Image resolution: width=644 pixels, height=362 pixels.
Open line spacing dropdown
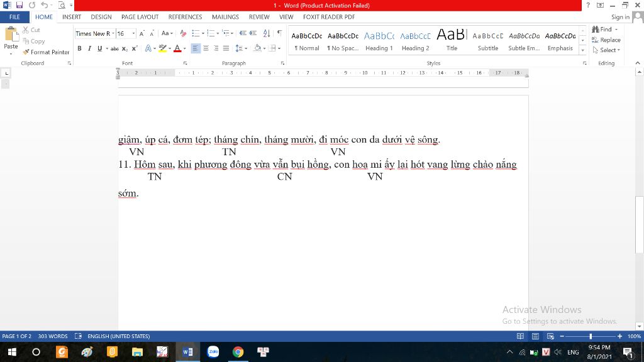coord(241,48)
